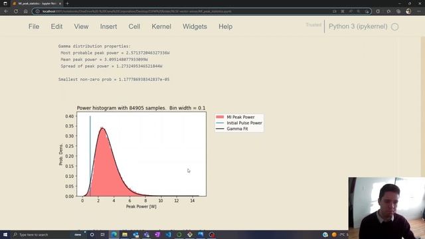Screen dimensions: 425x239
Task: Click the 'Smallest non-zero prob' output line
Action: (x=114, y=80)
